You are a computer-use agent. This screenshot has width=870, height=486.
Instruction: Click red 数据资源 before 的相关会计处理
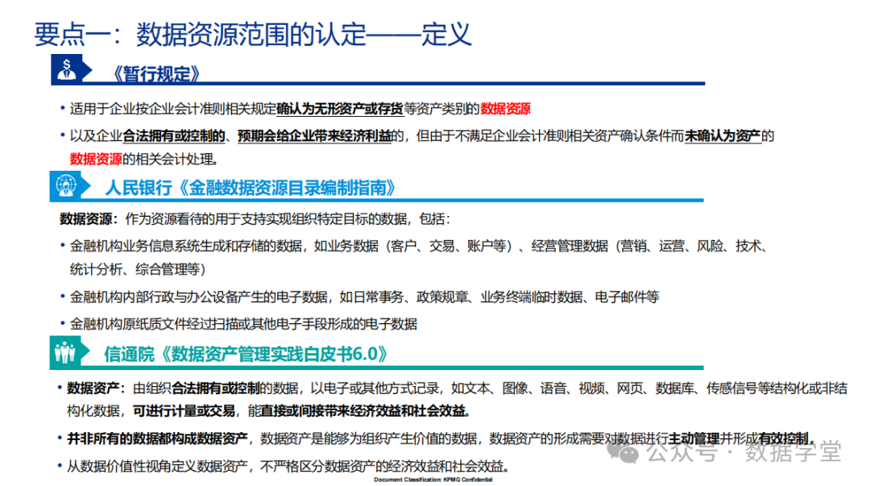(96, 160)
